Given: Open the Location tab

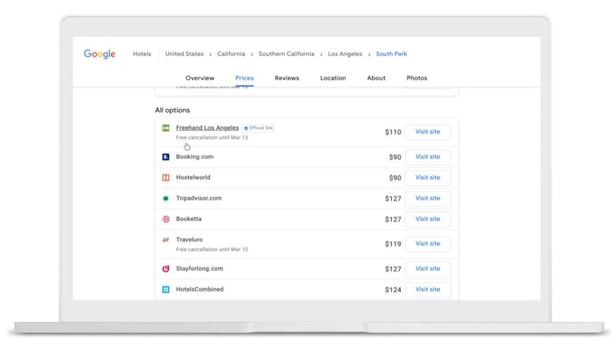Looking at the screenshot, I should tap(332, 78).
